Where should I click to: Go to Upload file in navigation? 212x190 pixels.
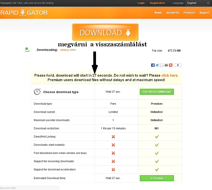[172, 13]
